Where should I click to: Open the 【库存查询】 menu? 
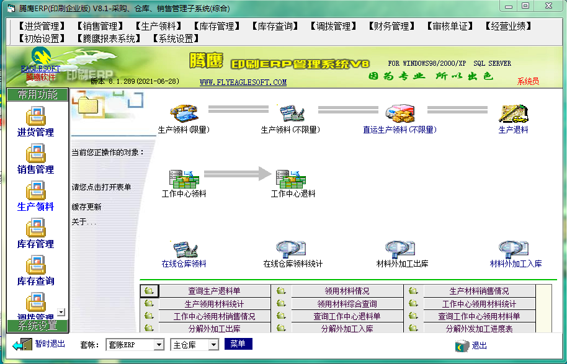click(x=275, y=26)
